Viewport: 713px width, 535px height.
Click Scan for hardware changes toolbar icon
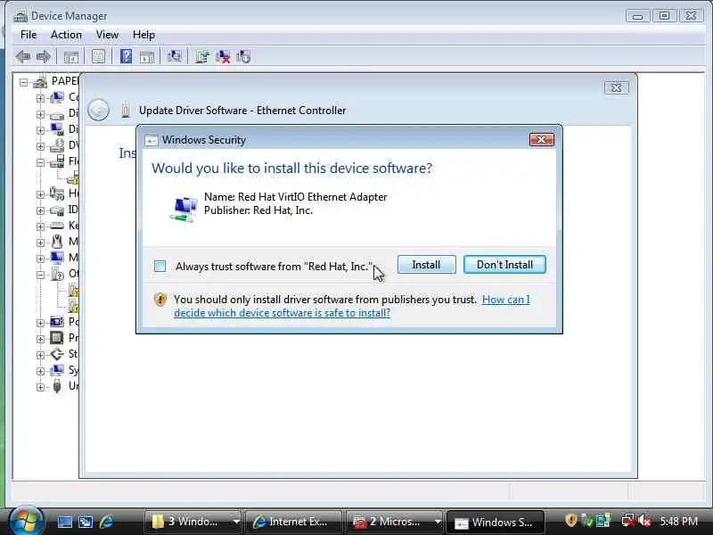(174, 56)
